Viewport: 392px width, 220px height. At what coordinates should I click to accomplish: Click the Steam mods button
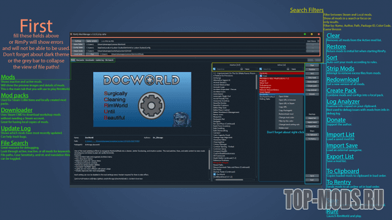pos(78,51)
